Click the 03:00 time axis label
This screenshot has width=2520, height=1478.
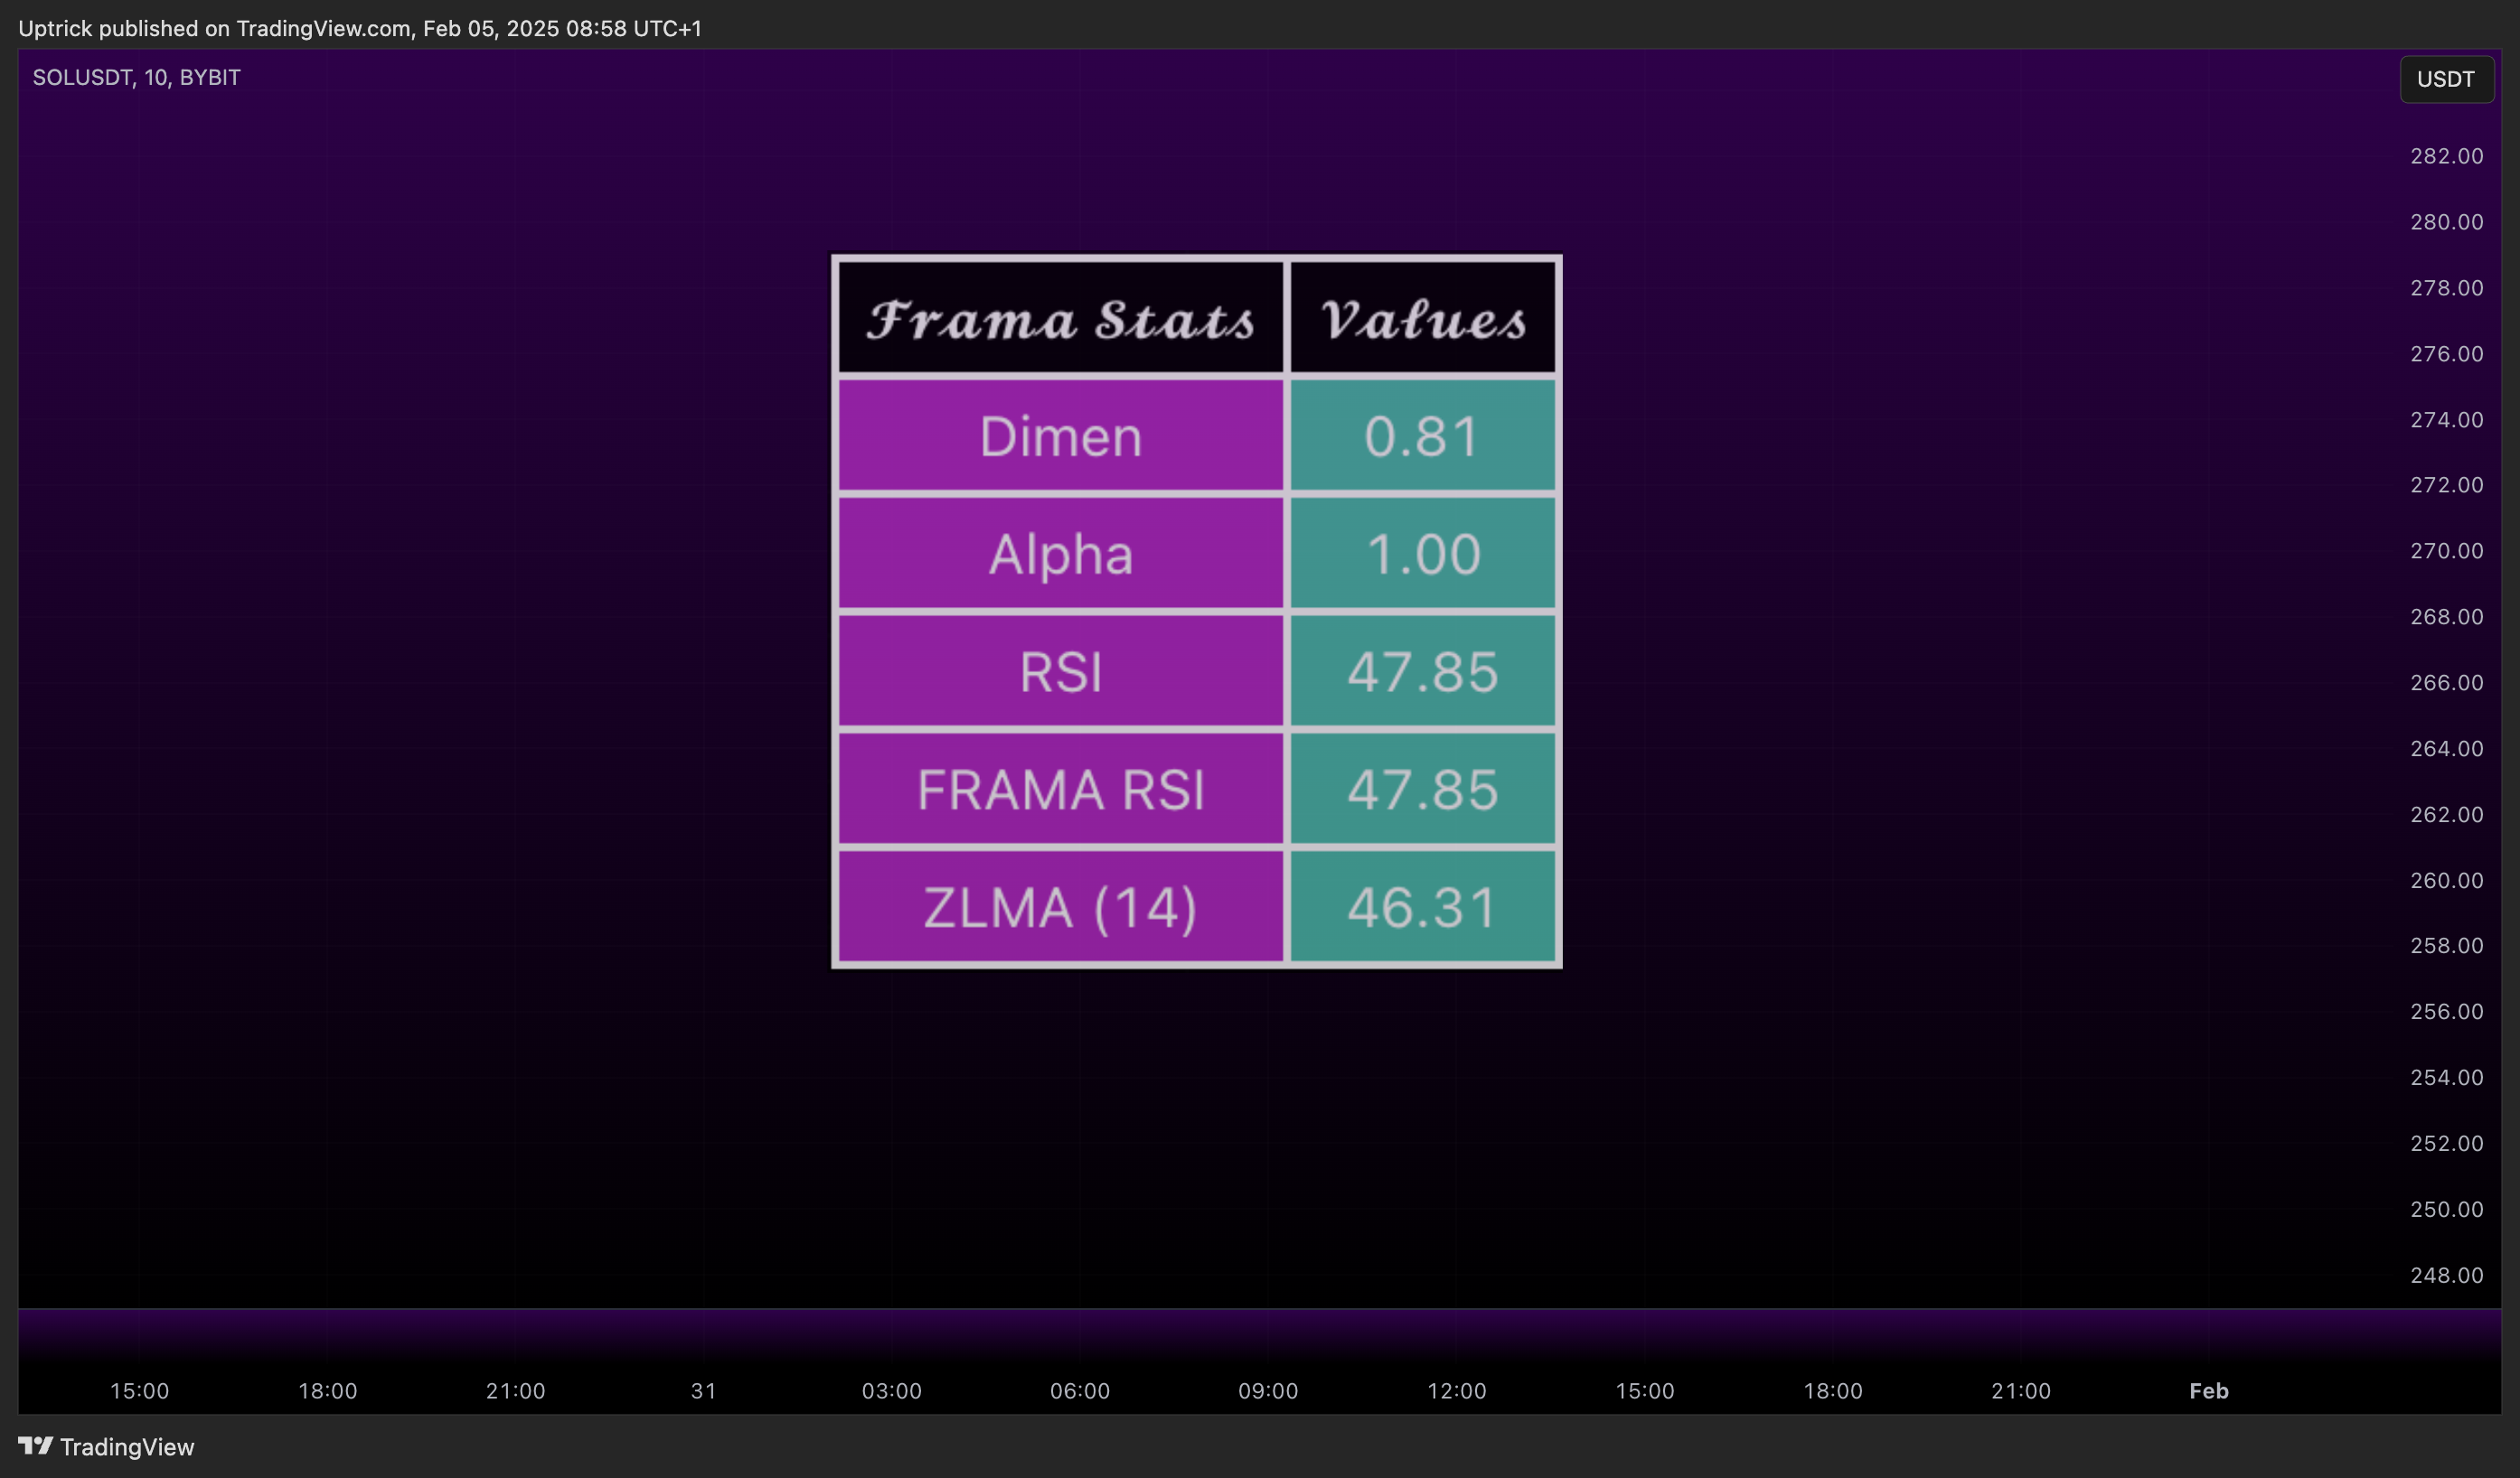pyautogui.click(x=891, y=1391)
